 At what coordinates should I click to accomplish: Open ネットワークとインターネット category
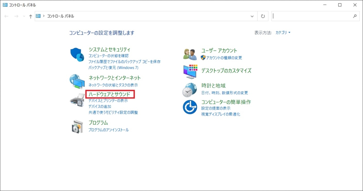[x=115, y=78]
